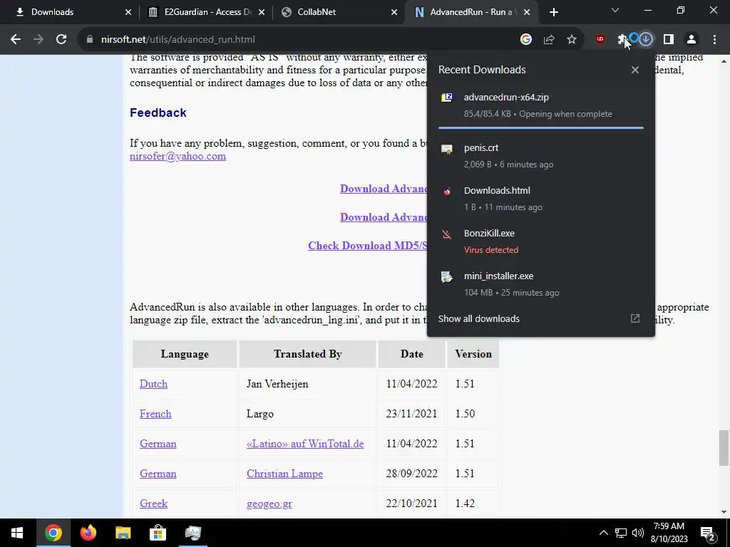The image size is (730, 547).
Task: Open the Extensions puzzle icon
Action: click(x=622, y=40)
